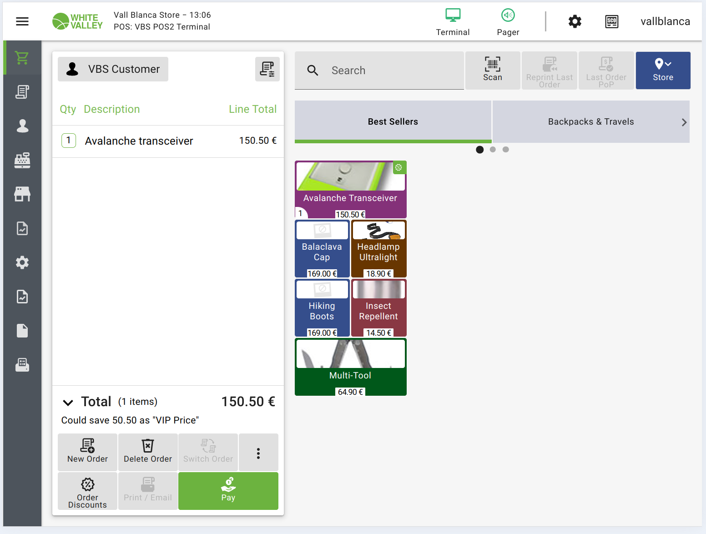
Task: Select first category page dot
Action: (x=479, y=150)
